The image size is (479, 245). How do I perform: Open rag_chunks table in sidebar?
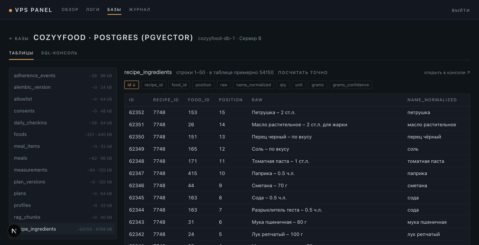pos(63,217)
